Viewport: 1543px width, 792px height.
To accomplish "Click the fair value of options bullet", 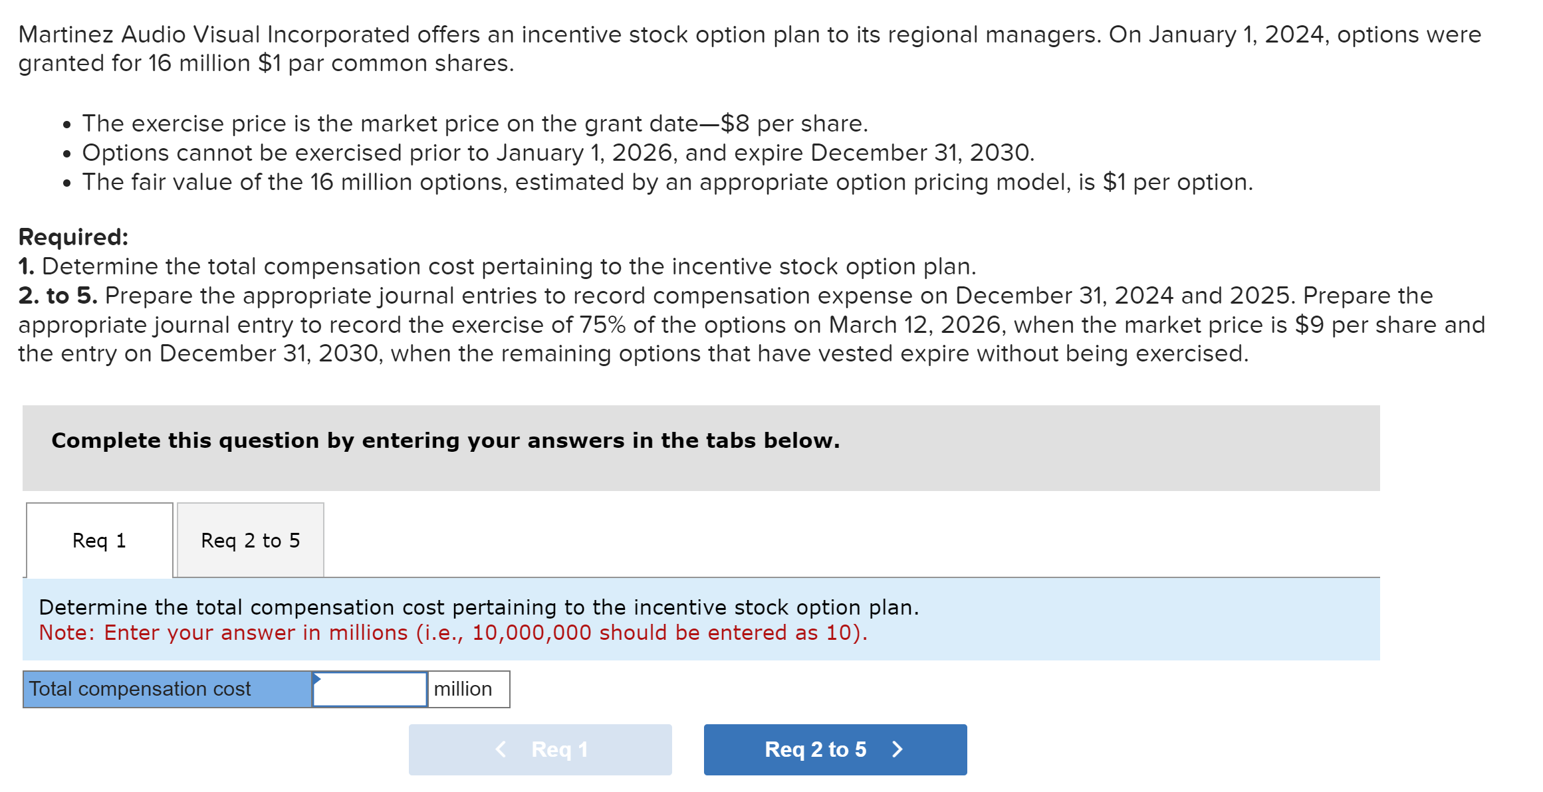I will [x=667, y=182].
